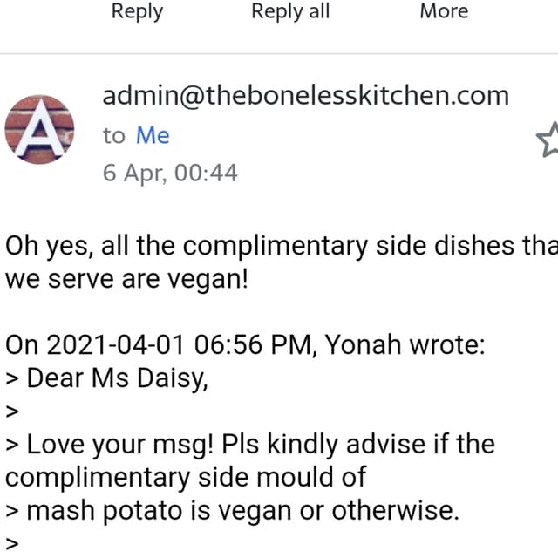Expand recipient details via the "to" label
The width and height of the screenshot is (558, 558).
[x=114, y=136]
